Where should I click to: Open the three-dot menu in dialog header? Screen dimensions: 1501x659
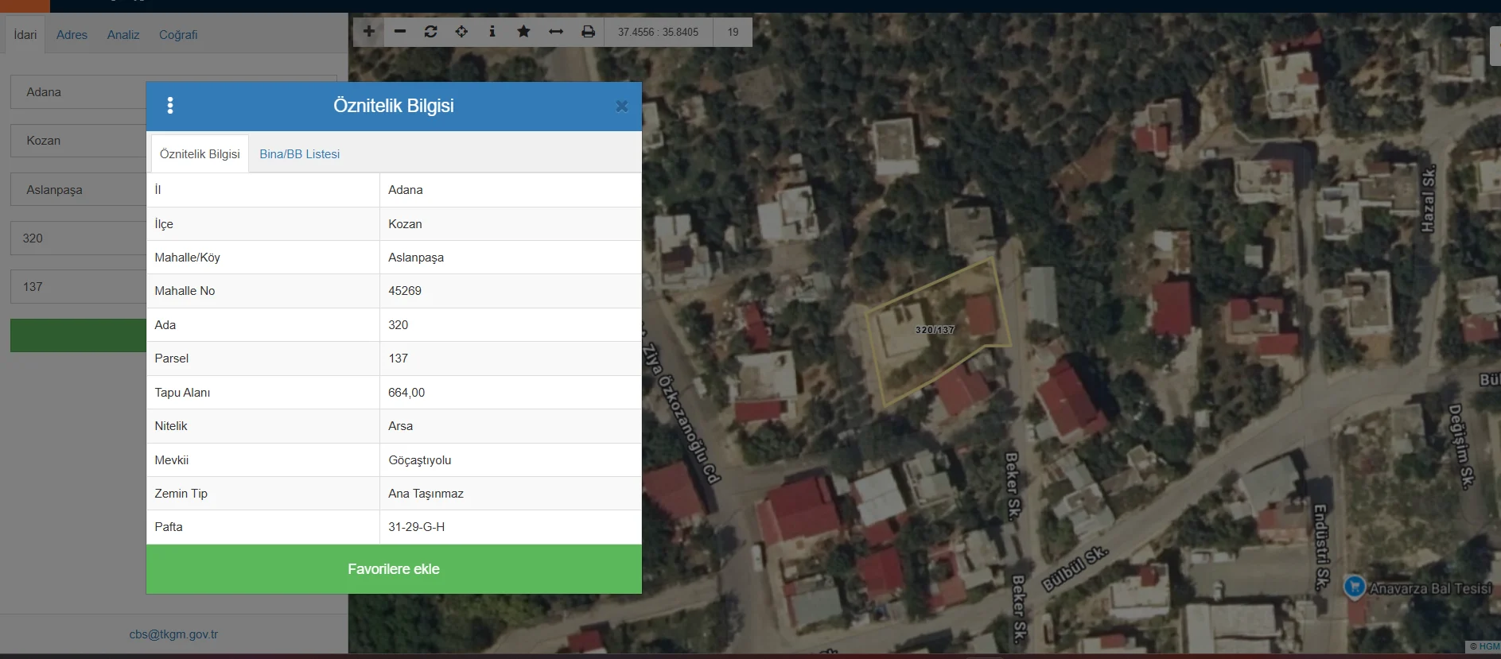click(170, 106)
